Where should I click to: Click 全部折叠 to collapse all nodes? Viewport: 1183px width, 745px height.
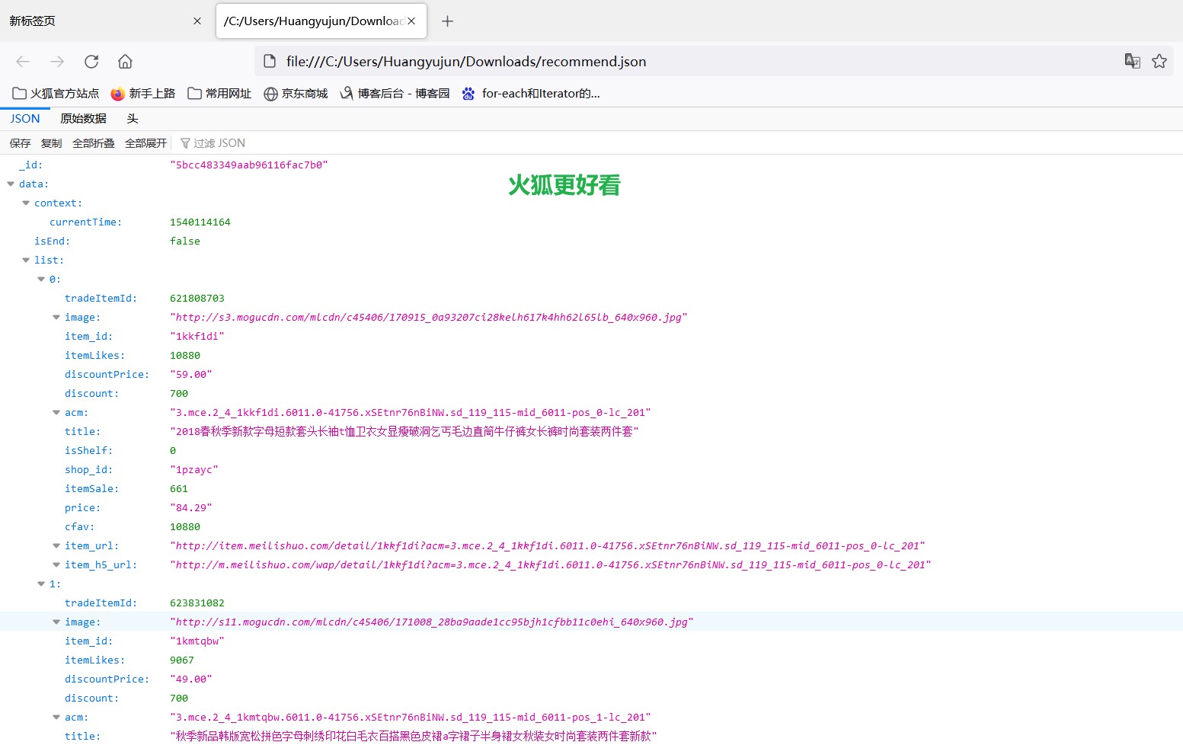(x=93, y=142)
